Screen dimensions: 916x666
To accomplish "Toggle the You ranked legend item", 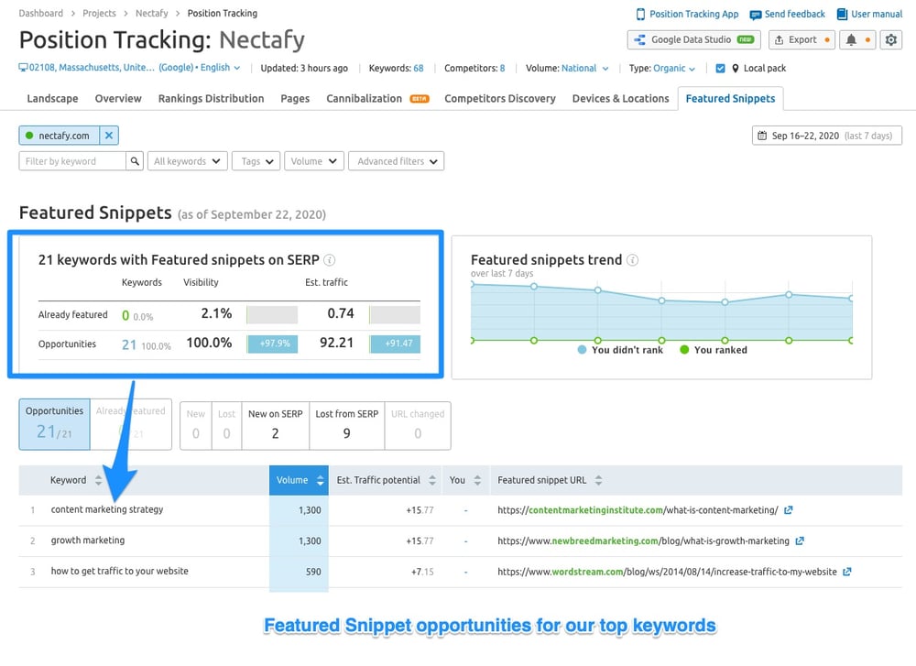I will pyautogui.click(x=714, y=350).
